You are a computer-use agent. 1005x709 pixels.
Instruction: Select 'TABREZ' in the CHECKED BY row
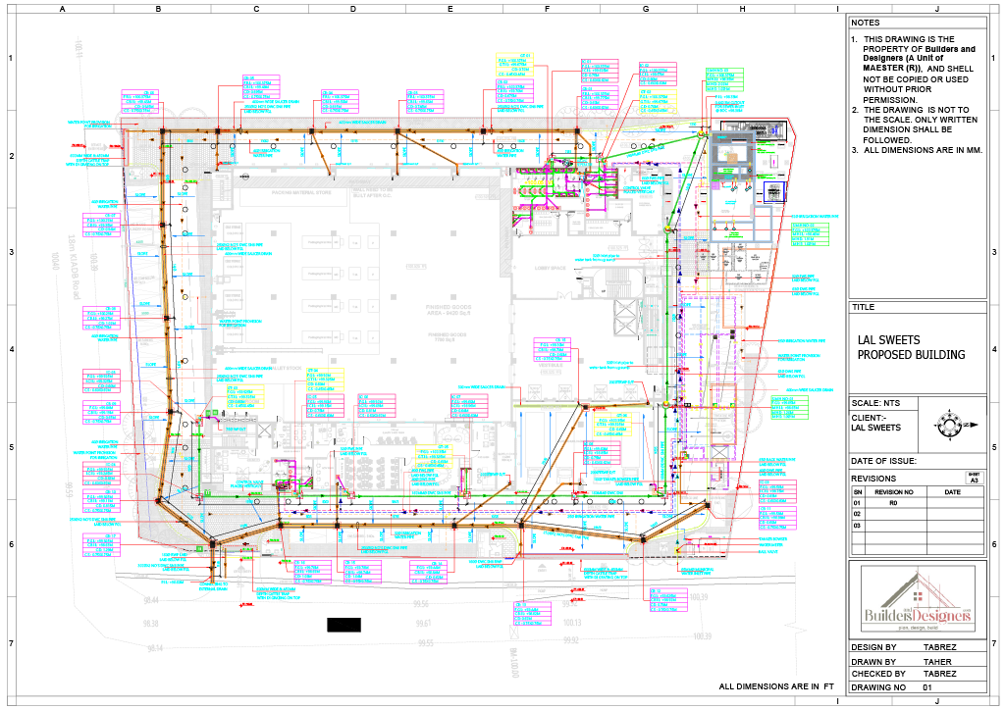click(x=939, y=674)
